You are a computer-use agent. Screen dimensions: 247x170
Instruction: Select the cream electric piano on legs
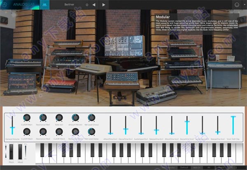94,69
